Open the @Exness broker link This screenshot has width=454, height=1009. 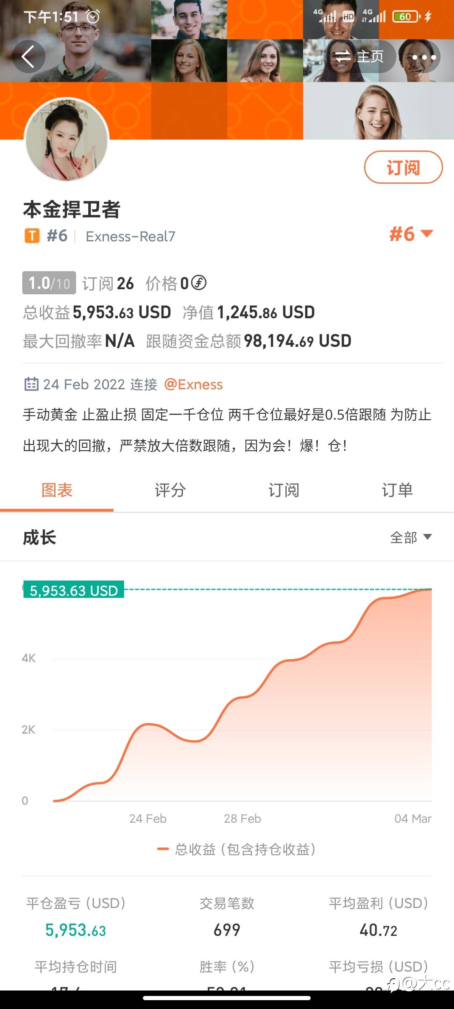(x=193, y=384)
